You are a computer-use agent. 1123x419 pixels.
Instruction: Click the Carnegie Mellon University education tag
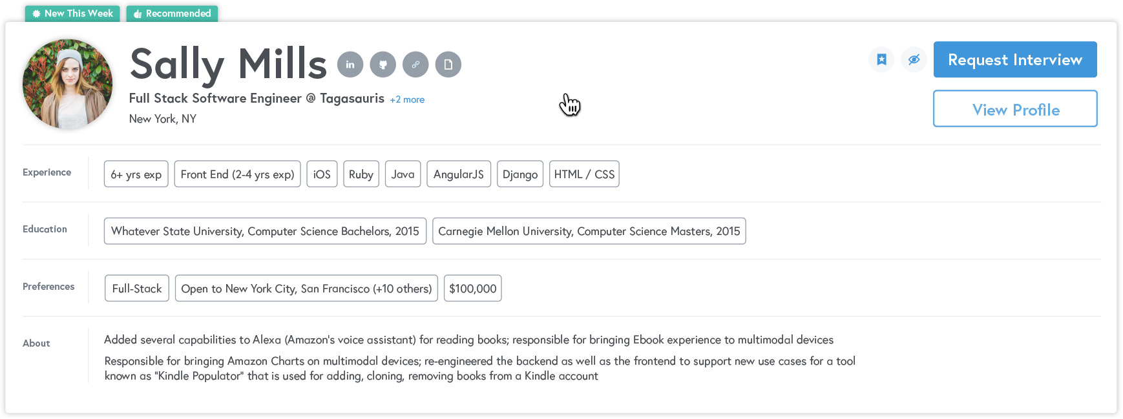pos(589,231)
